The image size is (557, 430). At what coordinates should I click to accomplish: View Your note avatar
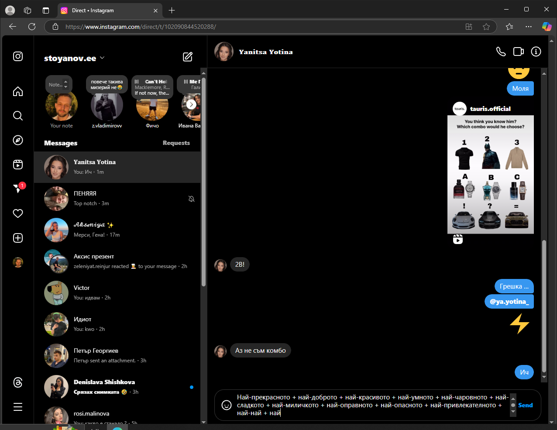(x=62, y=105)
